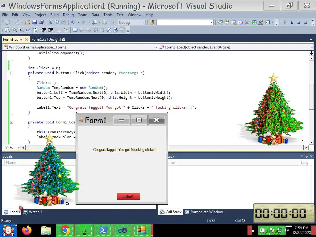Open the WindowsFormsApplication1.Form1 class dropdown
Viewport: 316px width, 237px height.
156,47
